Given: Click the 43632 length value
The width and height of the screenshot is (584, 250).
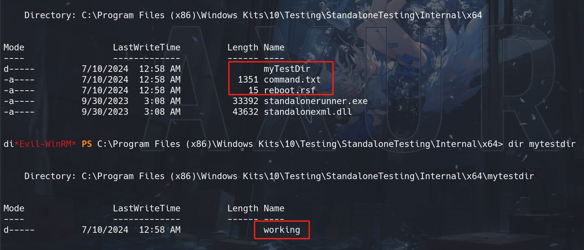Looking at the screenshot, I should tap(245, 112).
